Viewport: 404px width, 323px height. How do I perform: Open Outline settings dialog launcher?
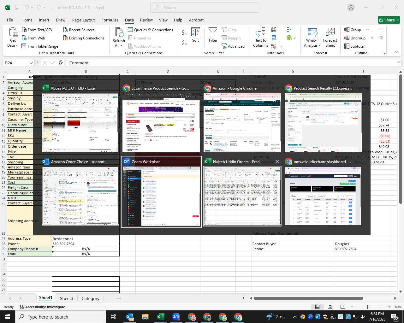[384, 53]
